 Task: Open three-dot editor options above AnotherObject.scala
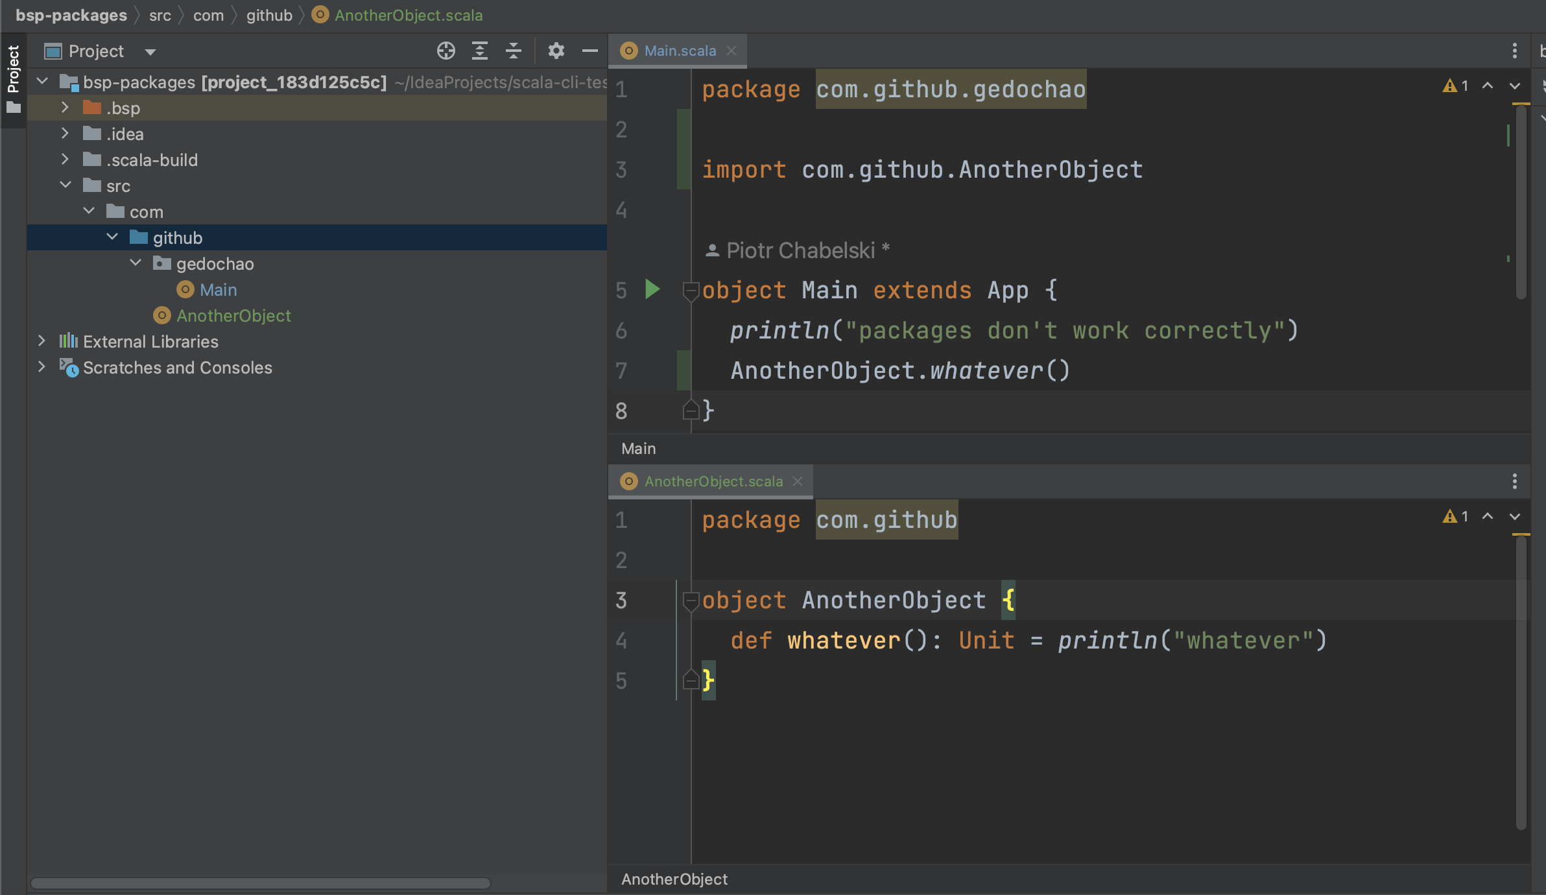(x=1514, y=481)
